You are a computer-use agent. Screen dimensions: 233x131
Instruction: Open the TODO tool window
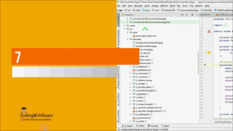coord(140,126)
